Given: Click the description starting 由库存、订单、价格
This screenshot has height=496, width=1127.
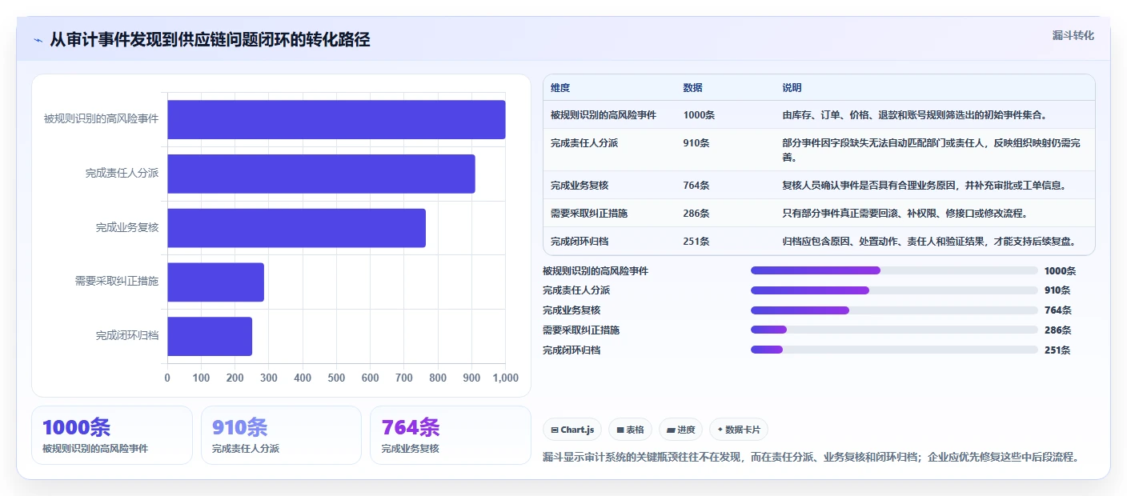Looking at the screenshot, I should [915, 115].
